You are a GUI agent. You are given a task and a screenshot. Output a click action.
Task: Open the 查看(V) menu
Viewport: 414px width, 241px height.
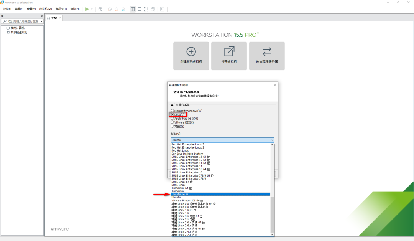click(x=31, y=9)
